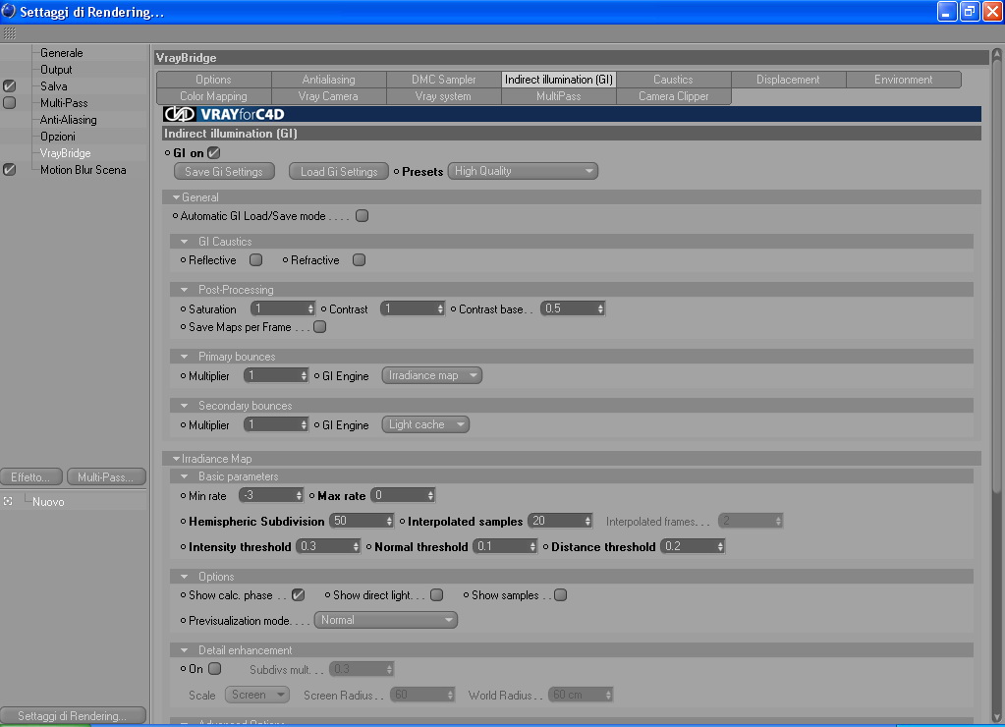Open Detail enhancement Scale Screen dropdown

tap(257, 695)
